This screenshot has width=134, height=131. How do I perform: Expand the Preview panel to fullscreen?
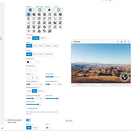tap(118, 42)
